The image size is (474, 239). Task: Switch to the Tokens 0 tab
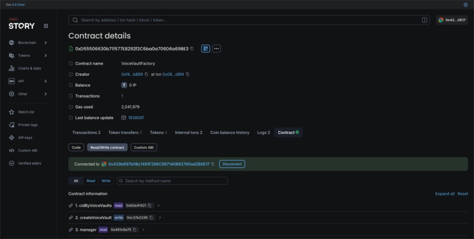[x=158, y=133]
